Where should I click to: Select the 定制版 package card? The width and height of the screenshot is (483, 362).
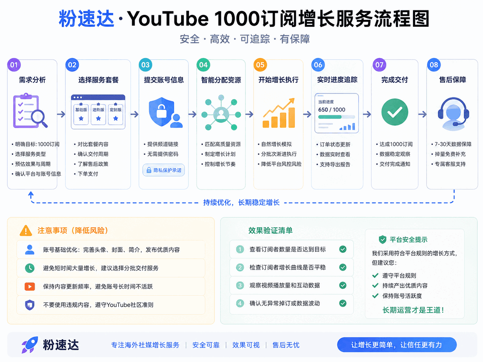click(116, 114)
